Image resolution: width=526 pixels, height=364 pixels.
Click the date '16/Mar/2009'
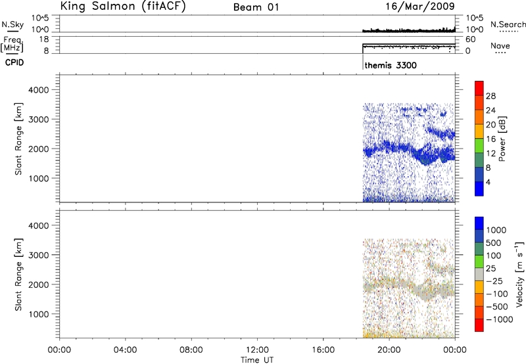420,7
